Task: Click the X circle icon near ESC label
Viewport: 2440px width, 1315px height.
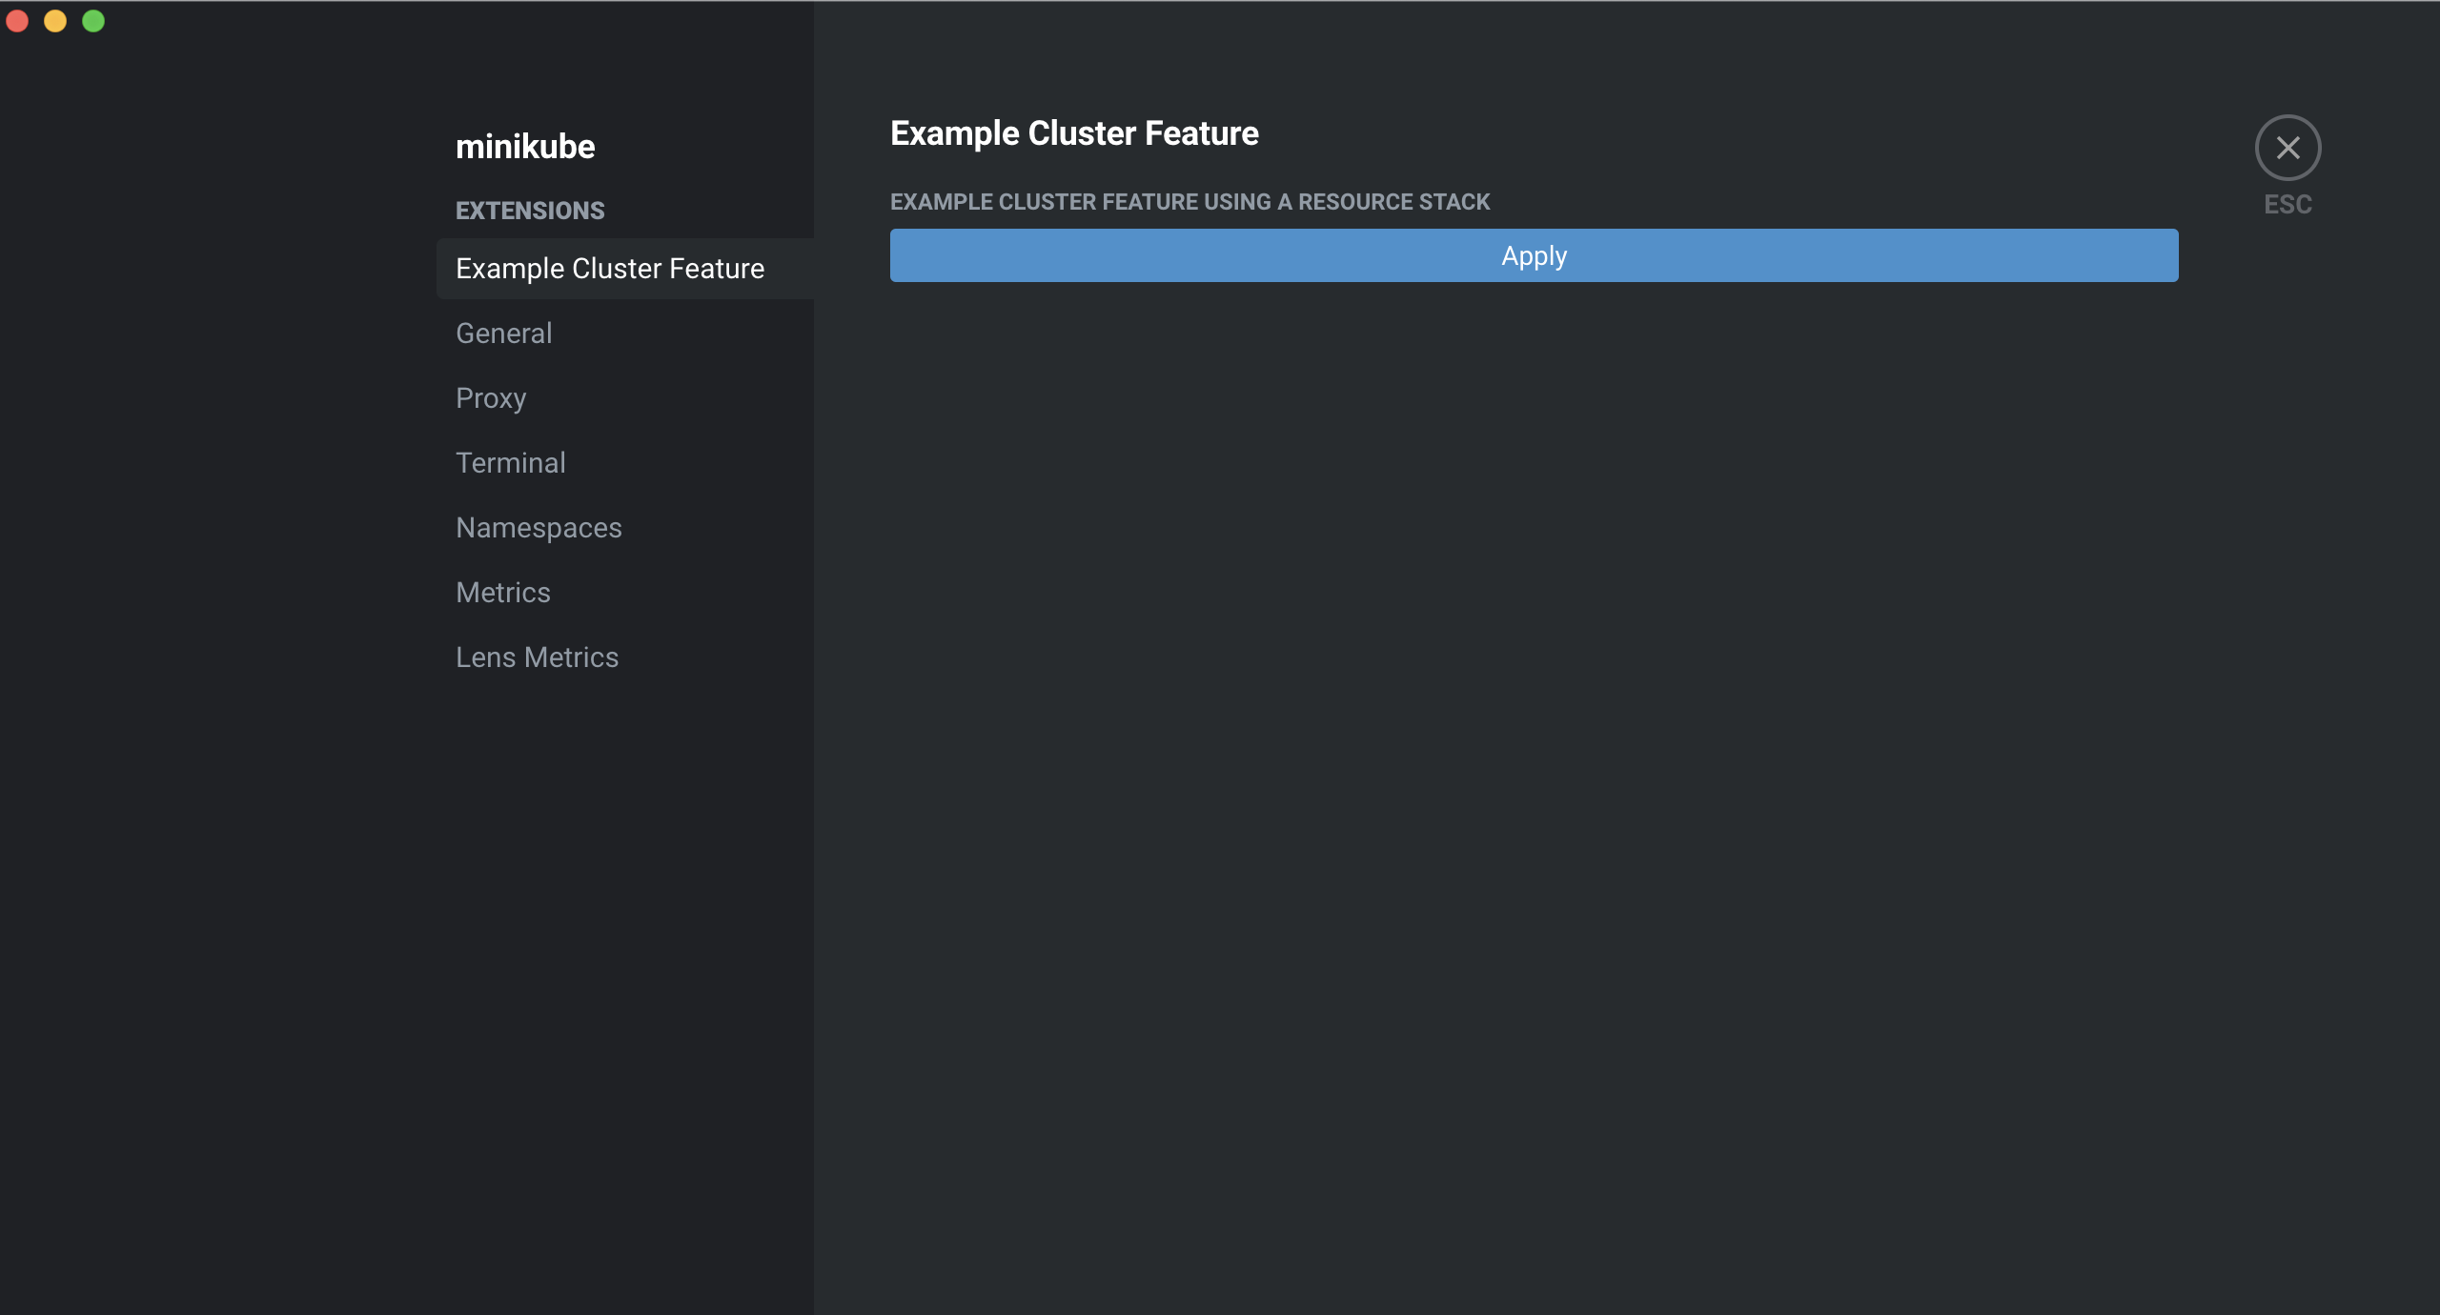Action: [x=2288, y=148]
